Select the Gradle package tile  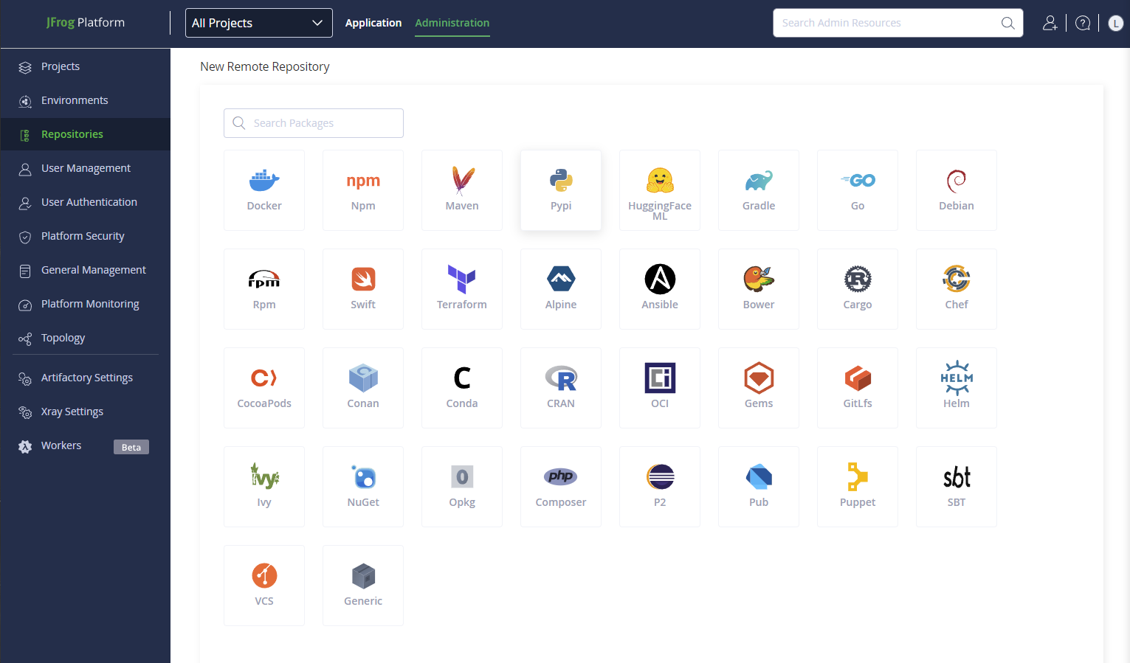coord(759,190)
